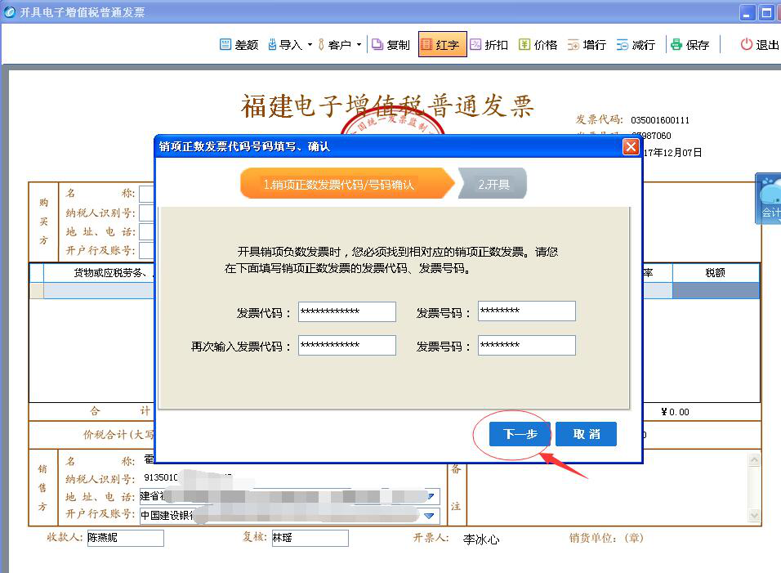Screen dimensions: 781x573
Task: Click the 差额 toolbar icon
Action: click(226, 45)
